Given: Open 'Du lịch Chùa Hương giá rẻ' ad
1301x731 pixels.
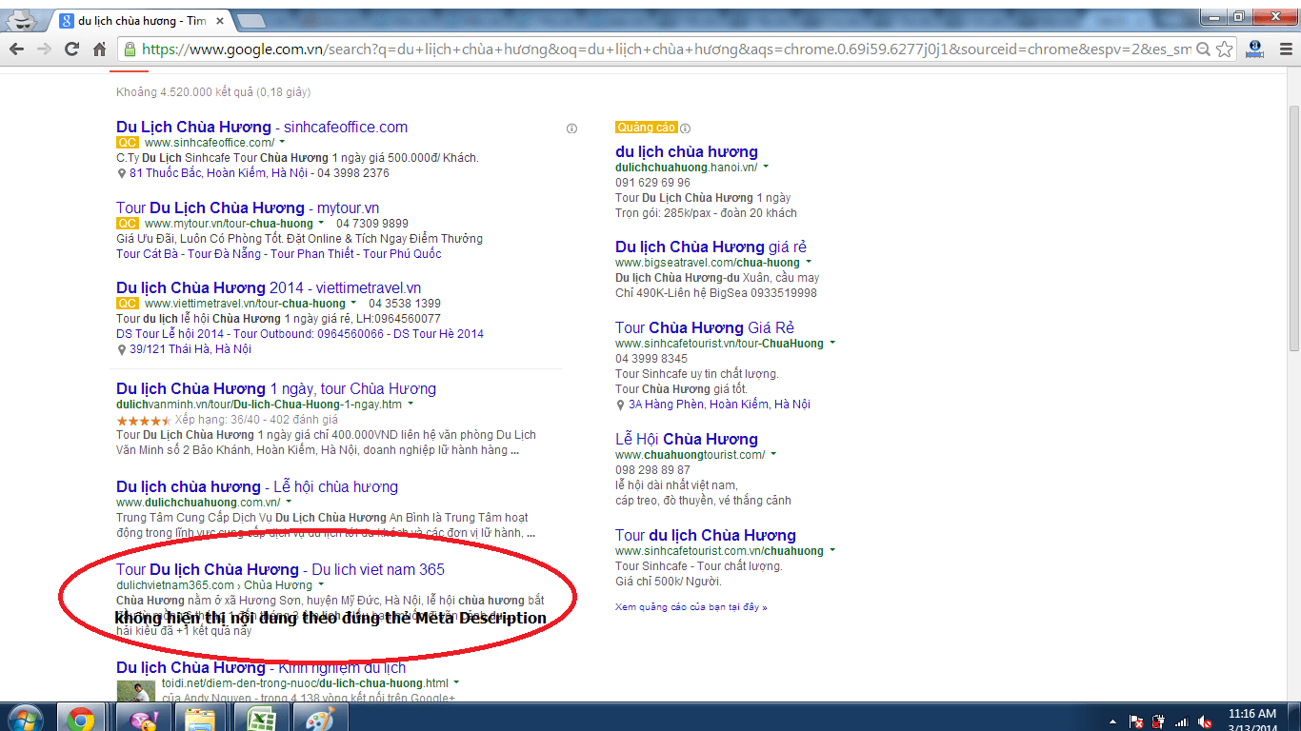Looking at the screenshot, I should click(711, 247).
